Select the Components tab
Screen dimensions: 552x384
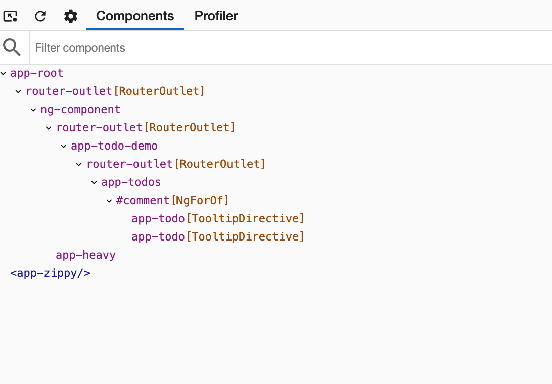point(134,16)
